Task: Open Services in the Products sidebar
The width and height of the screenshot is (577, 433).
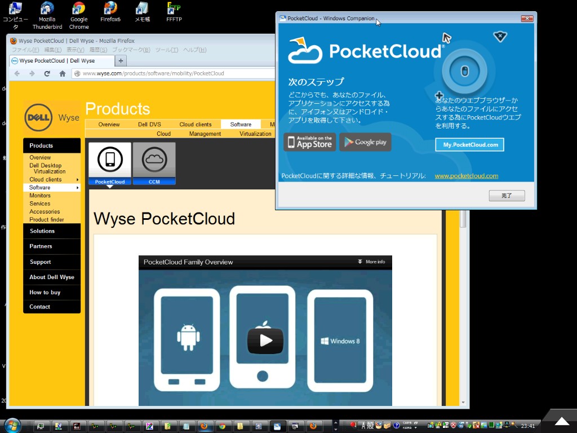Action: [40, 204]
